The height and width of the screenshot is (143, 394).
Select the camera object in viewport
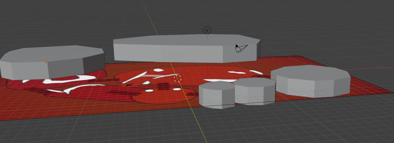(241, 48)
